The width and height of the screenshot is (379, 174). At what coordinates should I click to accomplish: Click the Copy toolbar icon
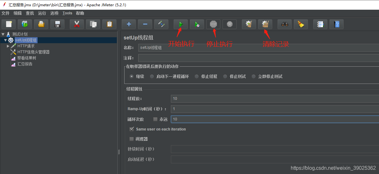tap(93, 24)
